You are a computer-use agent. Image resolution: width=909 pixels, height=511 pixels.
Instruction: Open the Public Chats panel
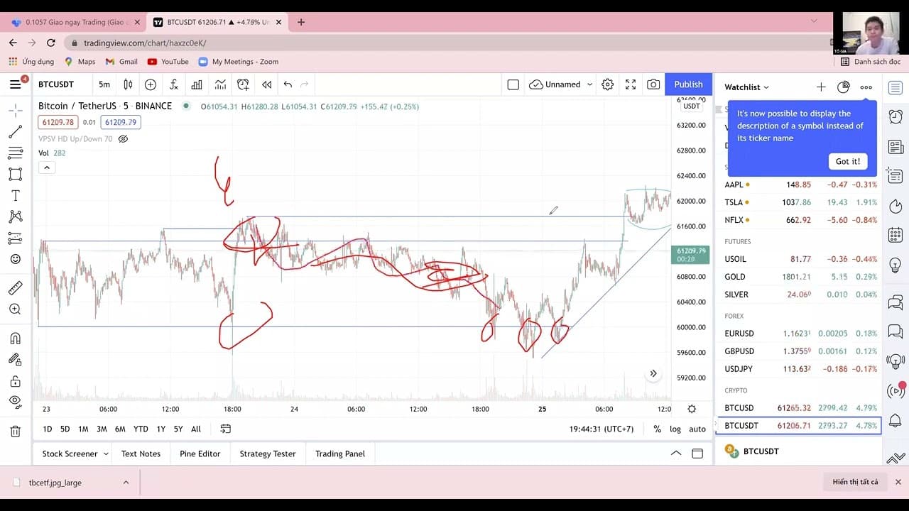pos(896,304)
